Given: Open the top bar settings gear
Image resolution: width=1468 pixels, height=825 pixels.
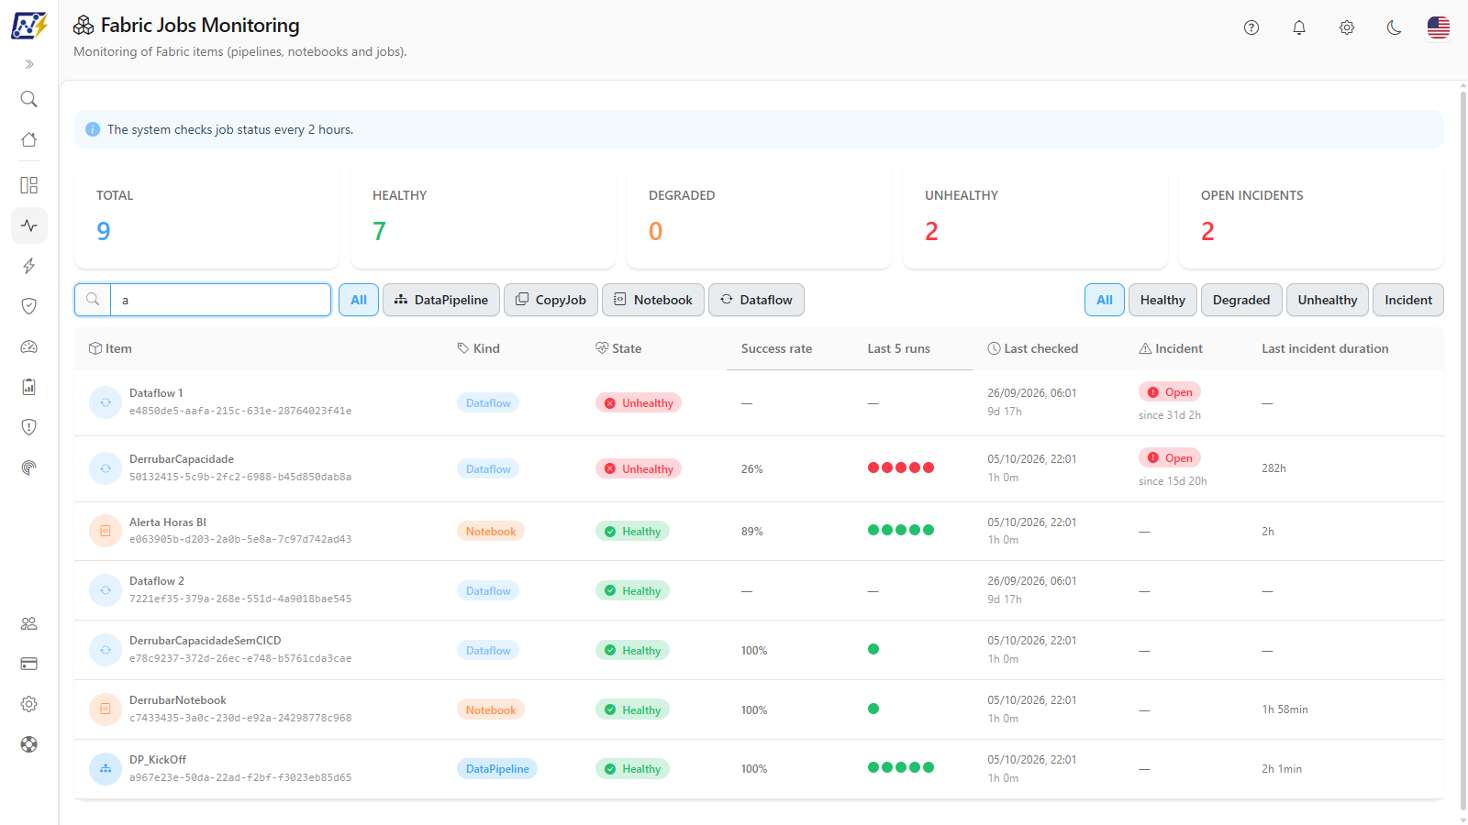Looking at the screenshot, I should [1347, 27].
